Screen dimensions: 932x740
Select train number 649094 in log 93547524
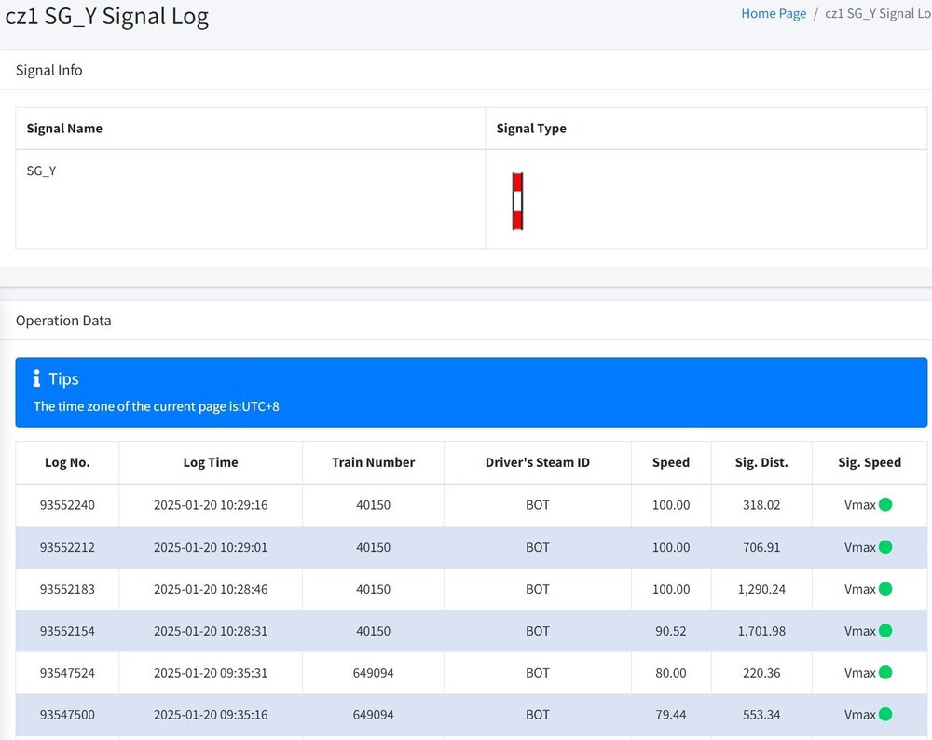click(373, 673)
